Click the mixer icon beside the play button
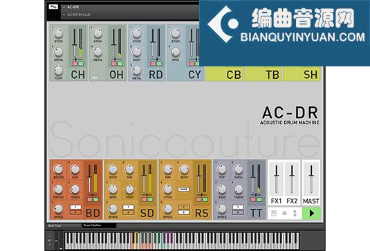 (x=274, y=213)
